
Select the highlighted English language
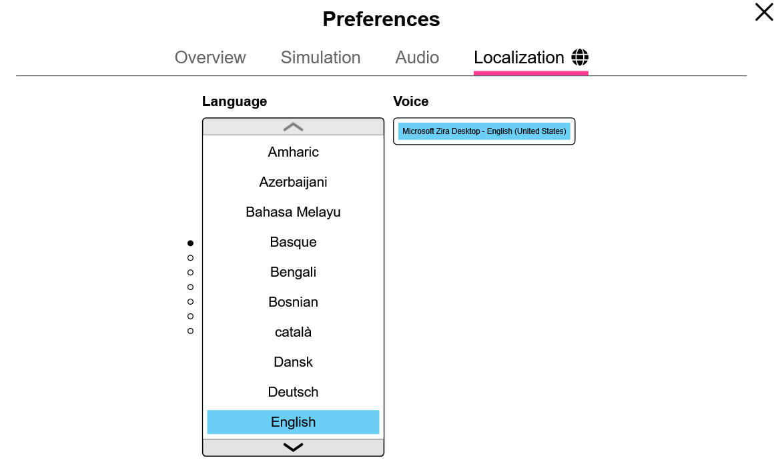point(293,422)
